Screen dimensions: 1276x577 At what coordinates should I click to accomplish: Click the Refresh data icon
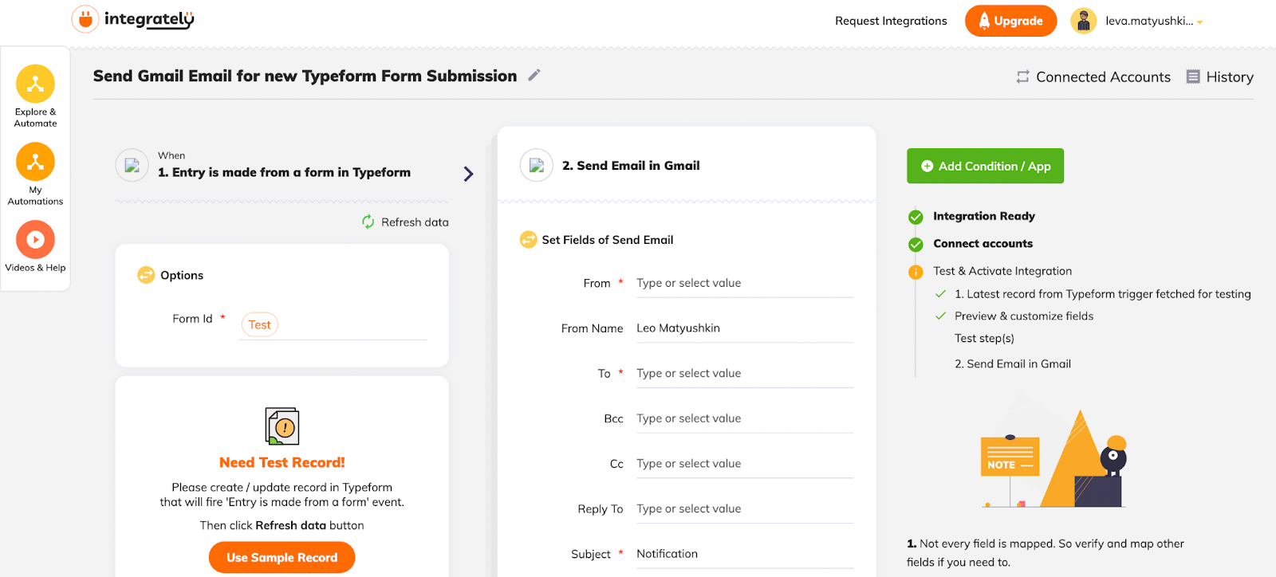pyautogui.click(x=368, y=222)
